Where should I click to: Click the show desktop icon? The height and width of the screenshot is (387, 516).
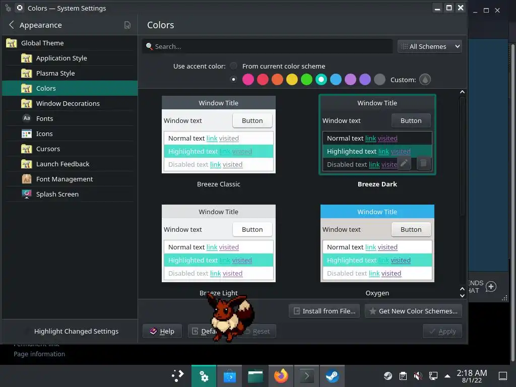tap(503, 376)
